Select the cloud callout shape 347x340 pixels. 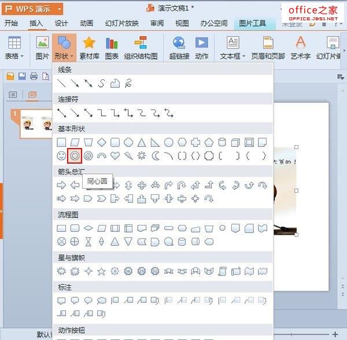pos(102,301)
